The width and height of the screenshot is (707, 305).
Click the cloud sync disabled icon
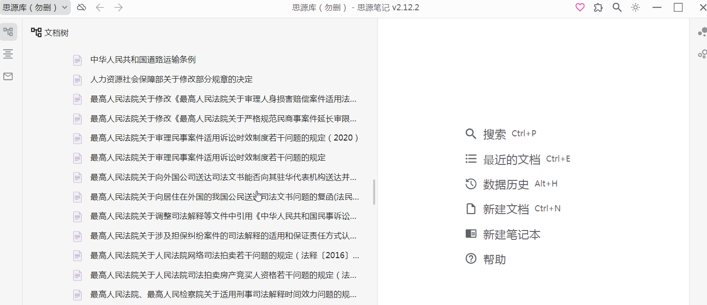coord(82,7)
